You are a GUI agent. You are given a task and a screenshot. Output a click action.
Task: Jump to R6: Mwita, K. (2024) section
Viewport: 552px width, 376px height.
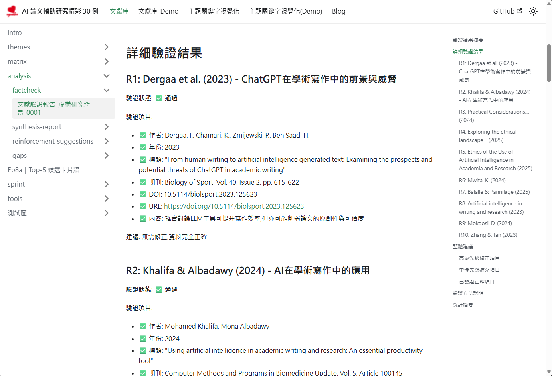pos(482,180)
